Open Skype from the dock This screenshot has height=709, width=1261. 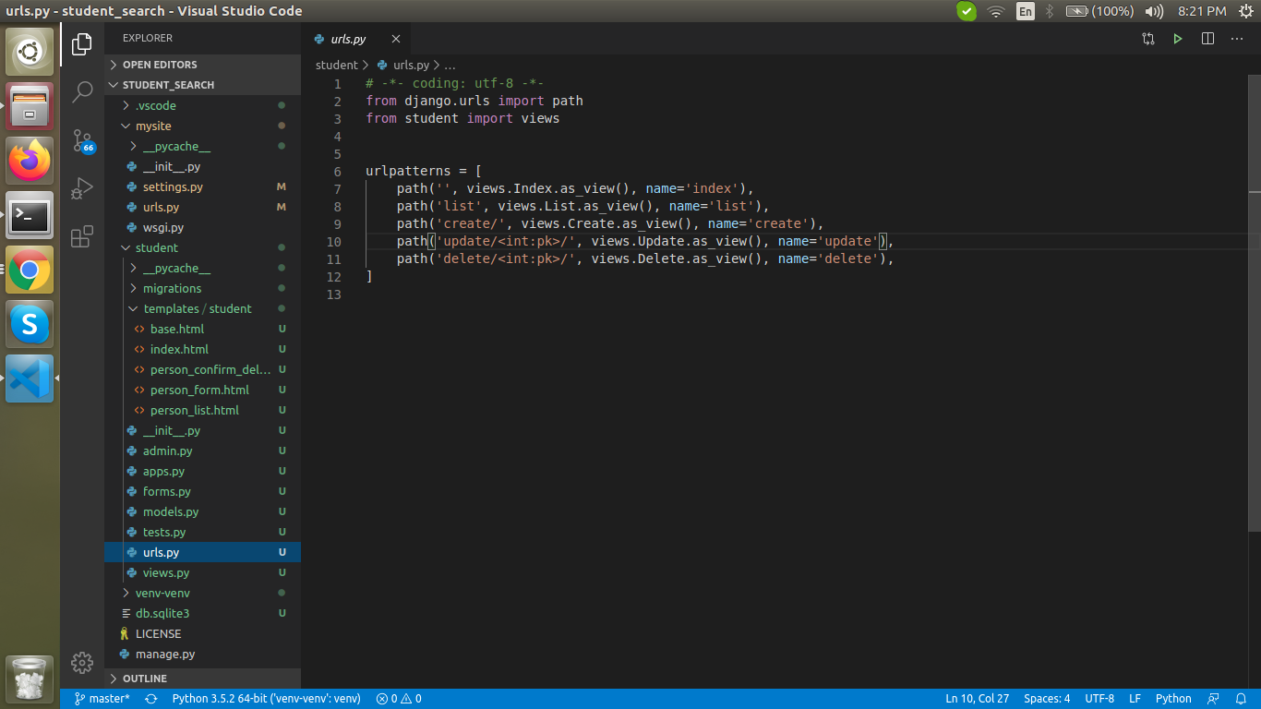(30, 324)
